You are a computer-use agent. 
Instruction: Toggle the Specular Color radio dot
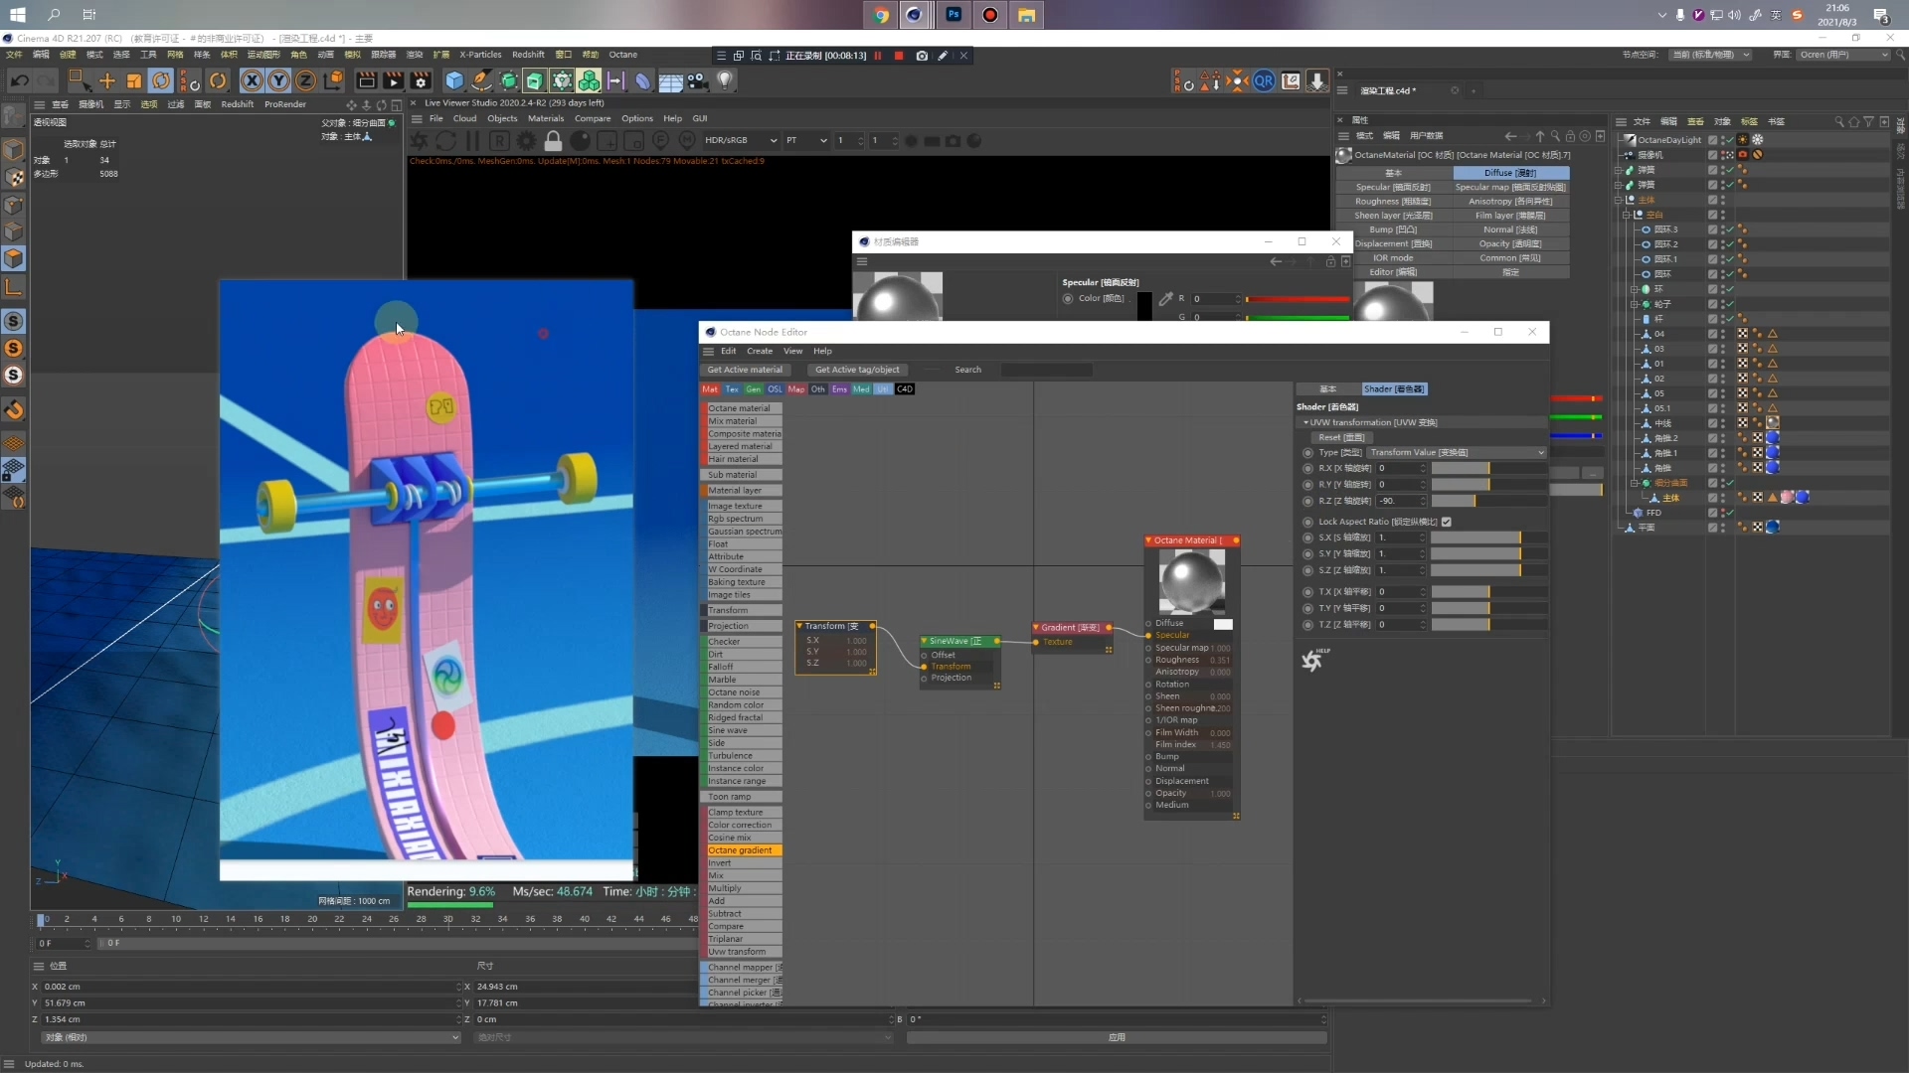click(x=1068, y=298)
